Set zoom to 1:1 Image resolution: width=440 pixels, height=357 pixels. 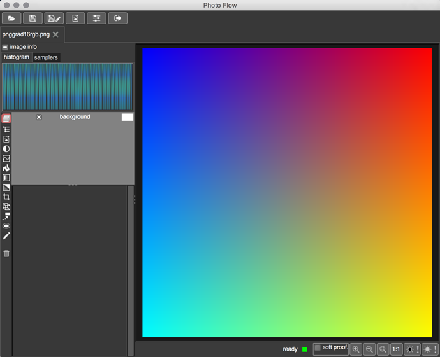pos(396,349)
